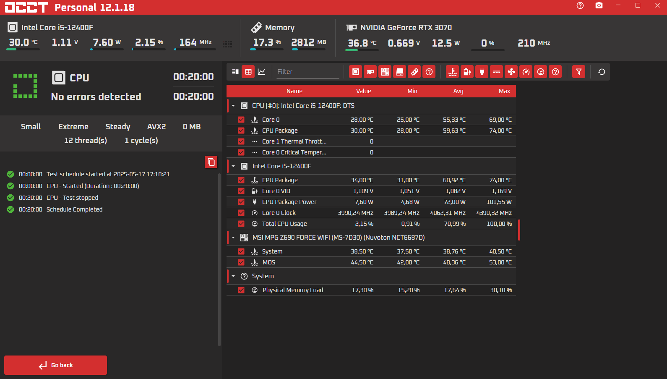The height and width of the screenshot is (379, 667).
Task: Toggle memory stick sensor filter icon
Action: point(414,72)
